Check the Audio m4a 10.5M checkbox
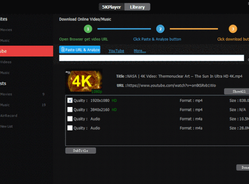 [70, 119]
